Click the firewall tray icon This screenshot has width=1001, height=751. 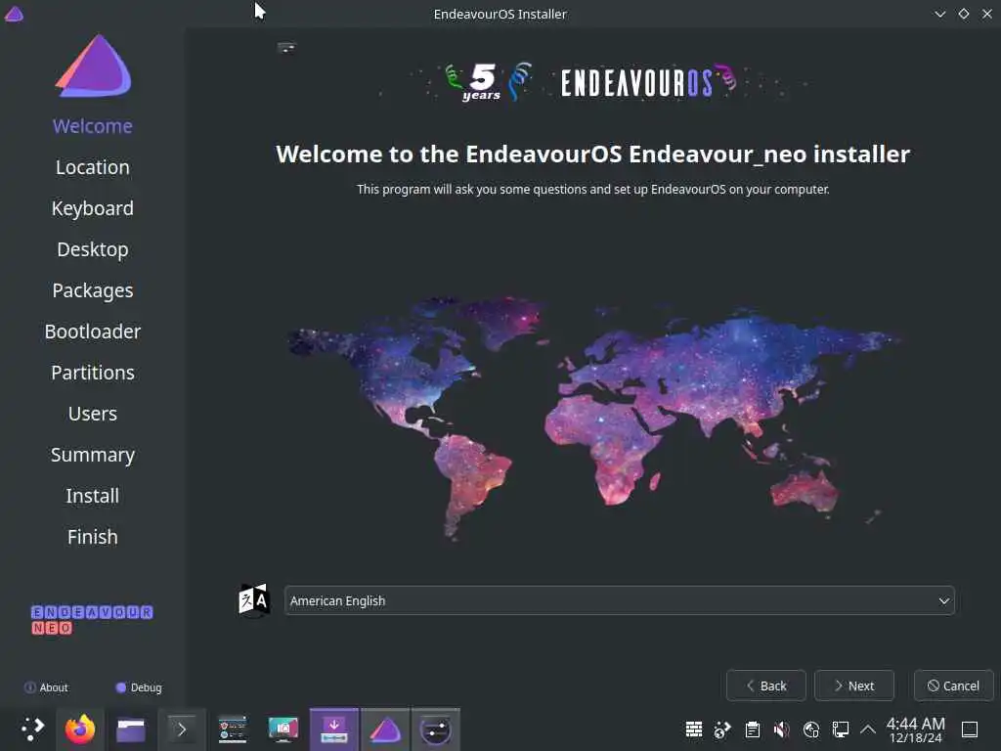click(694, 729)
